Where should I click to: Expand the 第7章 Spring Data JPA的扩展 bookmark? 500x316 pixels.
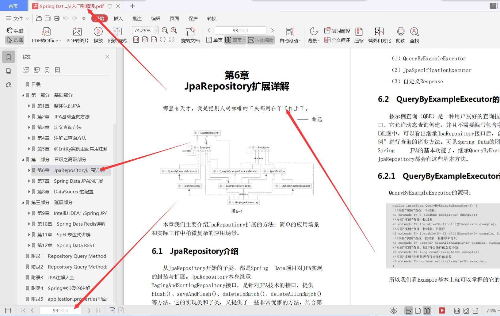point(29,181)
